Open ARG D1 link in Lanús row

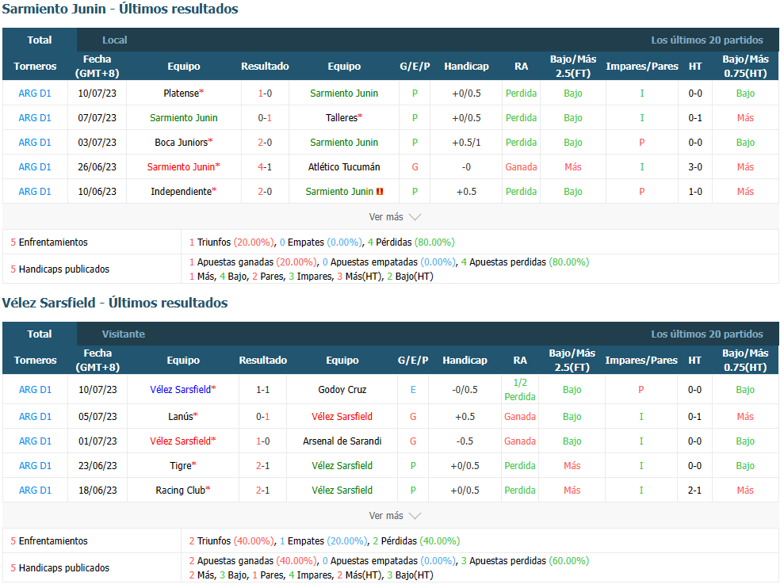35,417
